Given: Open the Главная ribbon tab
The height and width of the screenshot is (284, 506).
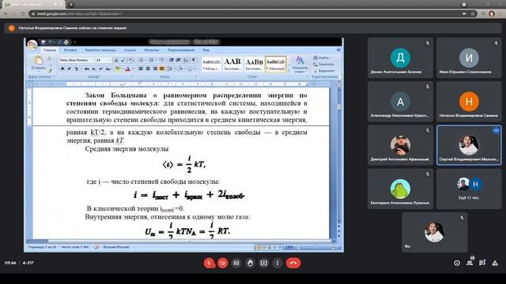Looking at the screenshot, I should tap(50, 50).
